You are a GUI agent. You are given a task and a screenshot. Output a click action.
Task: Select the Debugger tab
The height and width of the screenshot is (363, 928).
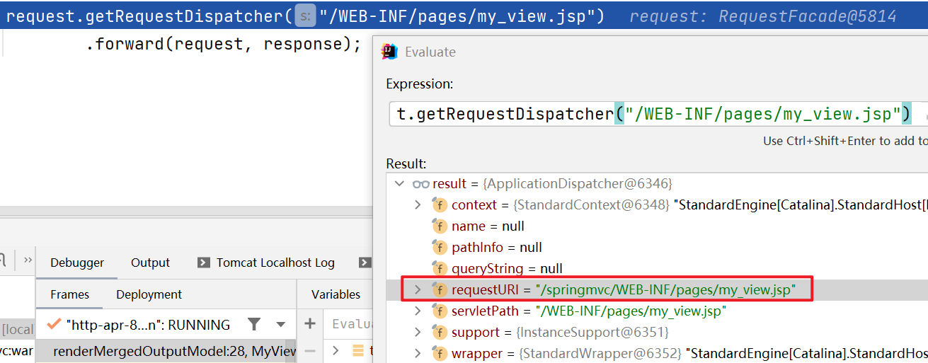[x=77, y=263]
